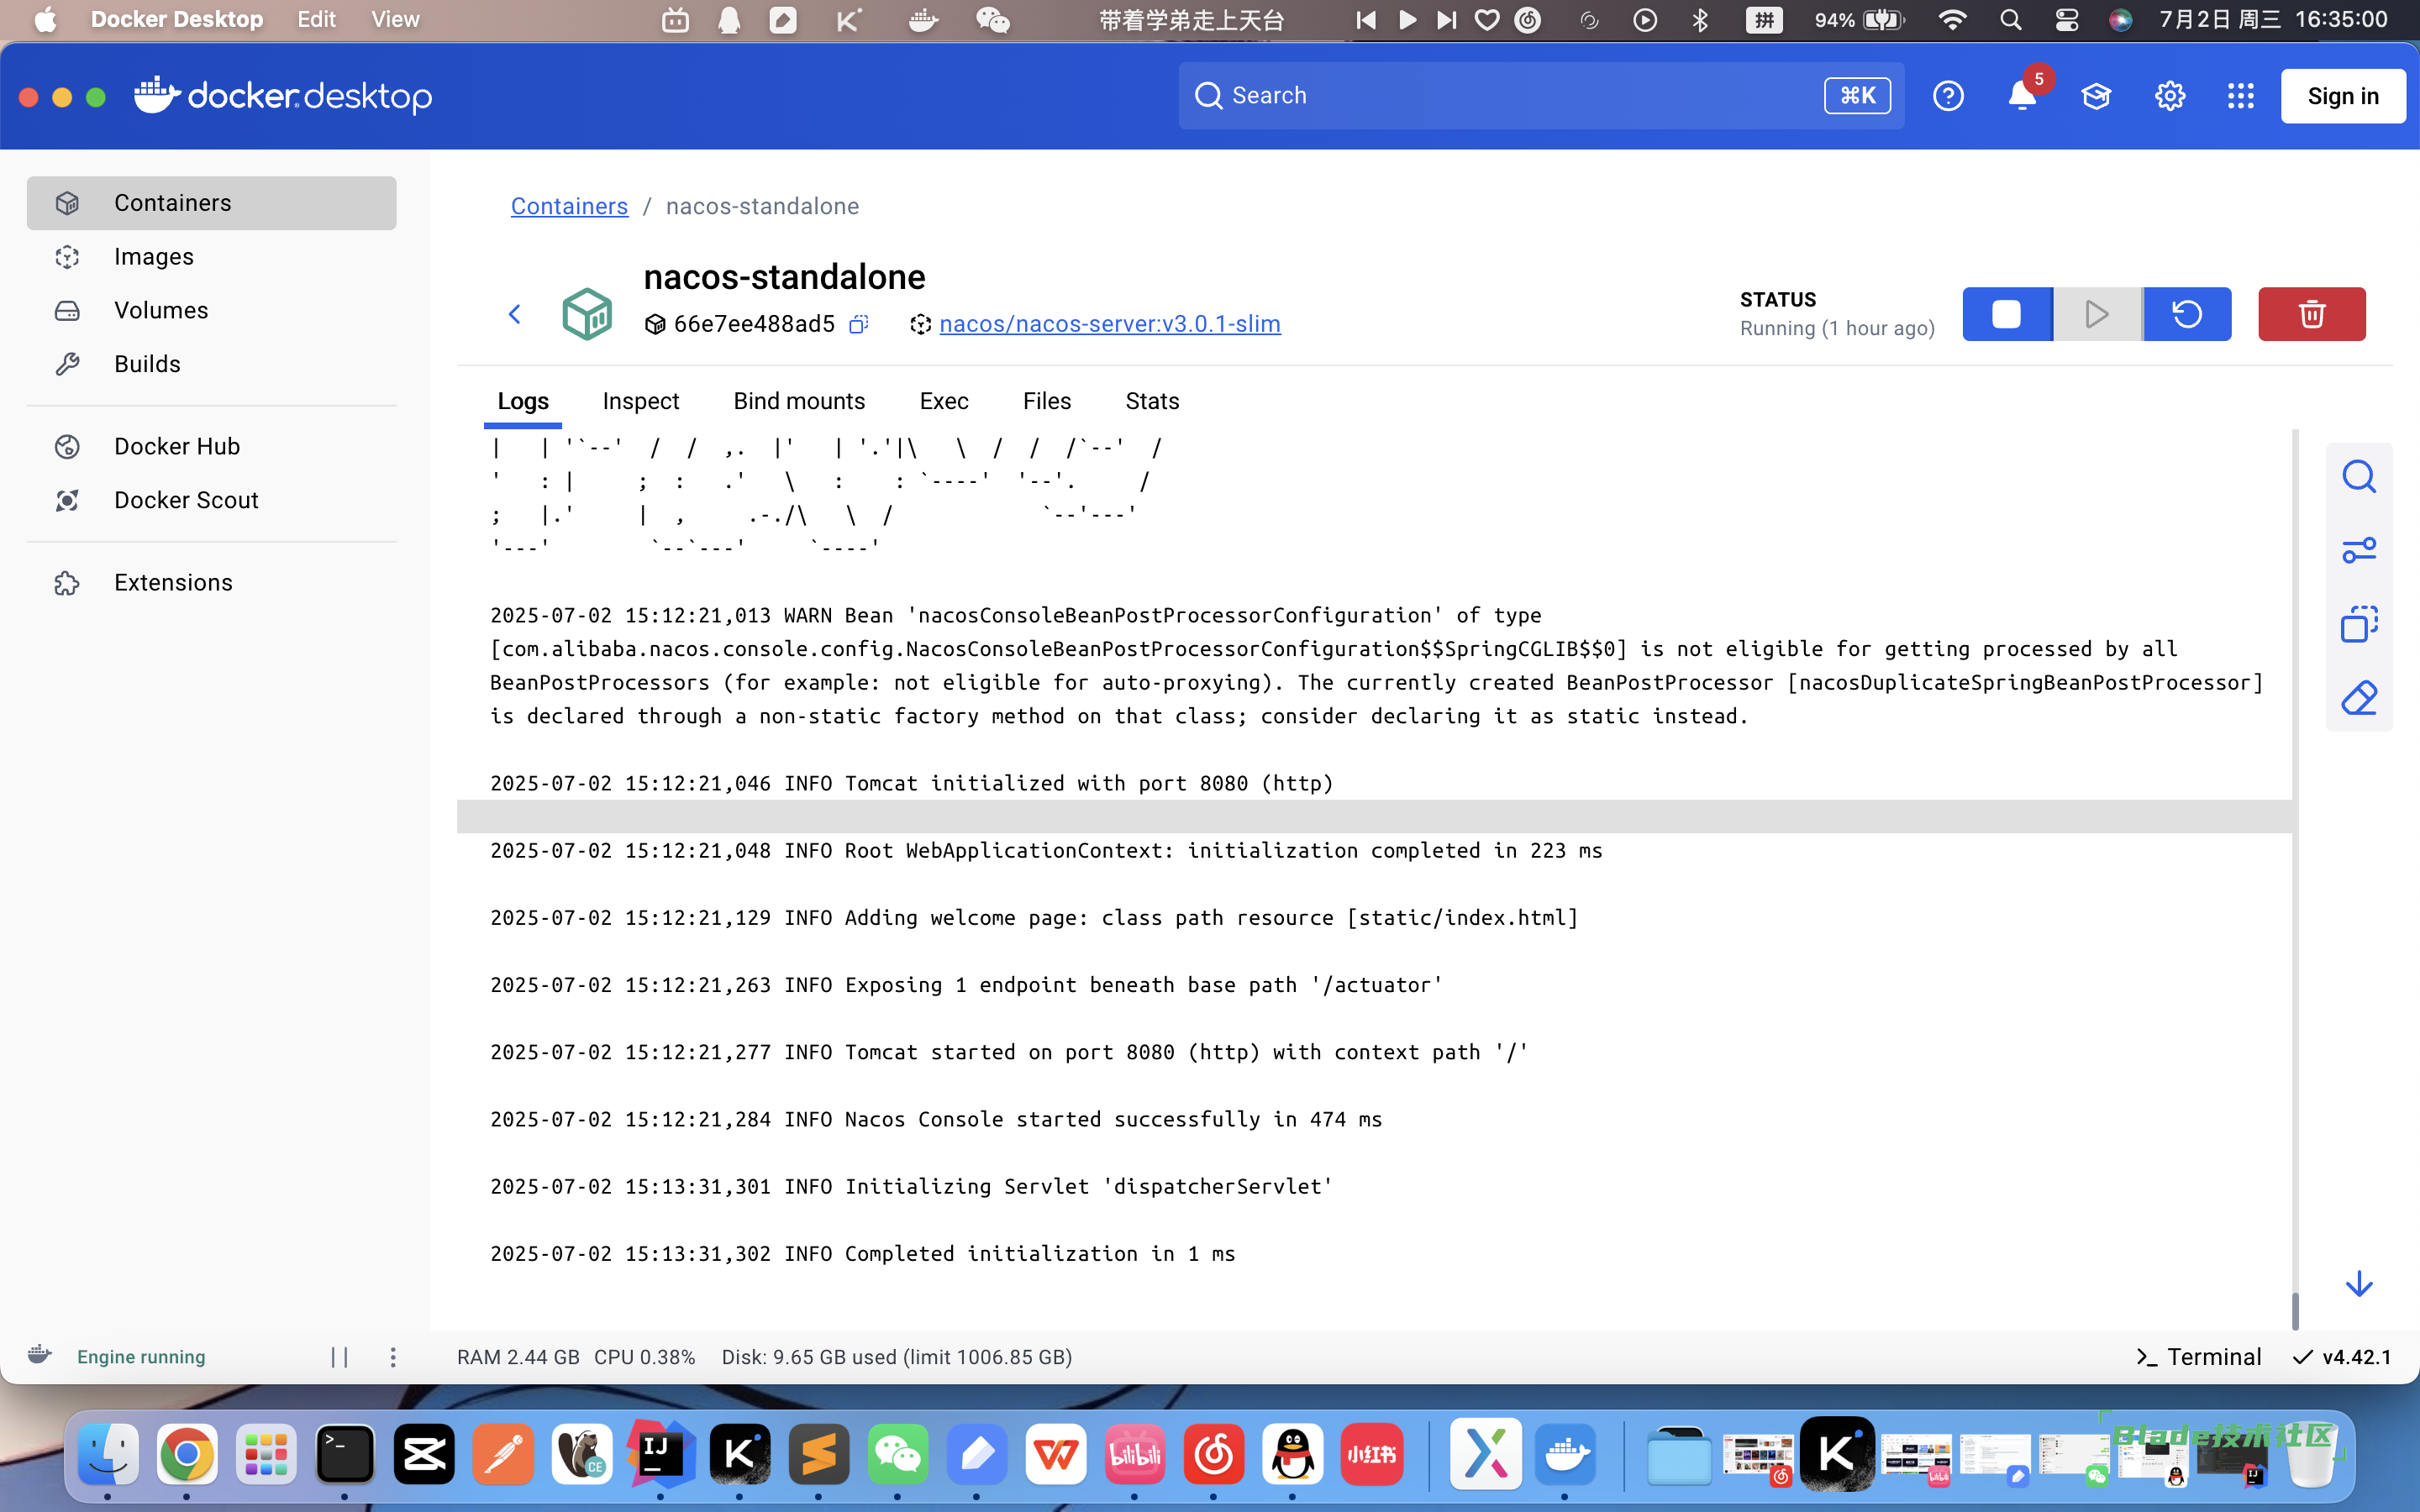Click the Disk usage status entry
This screenshot has height=1512, width=2420.
pyautogui.click(x=897, y=1357)
